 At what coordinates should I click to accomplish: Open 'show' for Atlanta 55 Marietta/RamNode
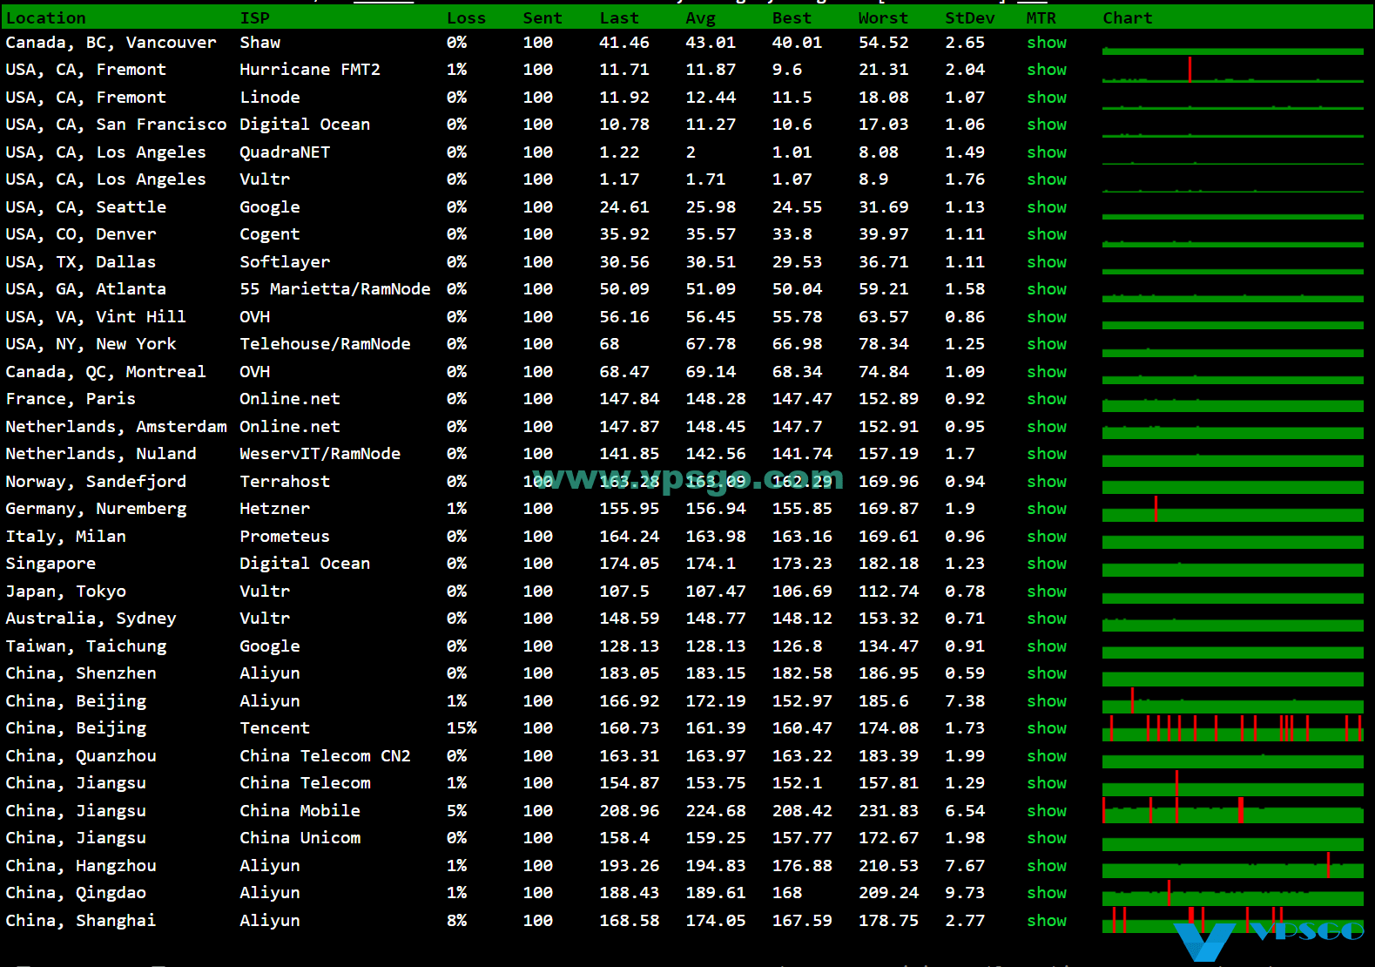click(x=1046, y=289)
